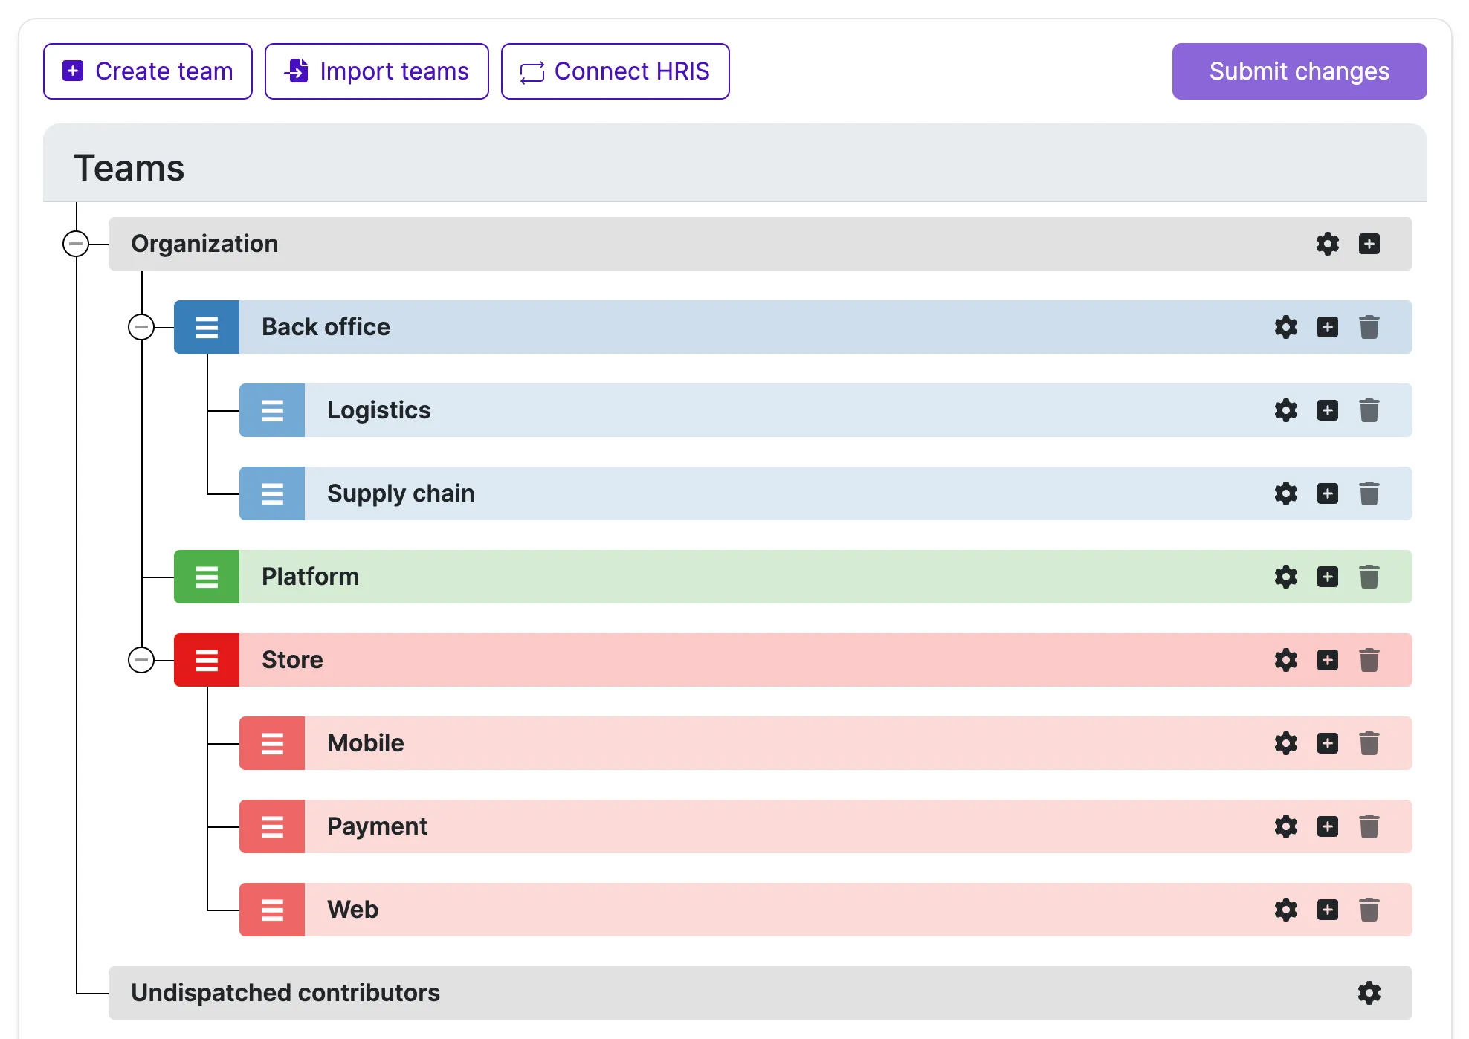Viewport: 1469px width, 1039px height.
Task: Select the Undispatched contributors row
Action: pos(760,993)
